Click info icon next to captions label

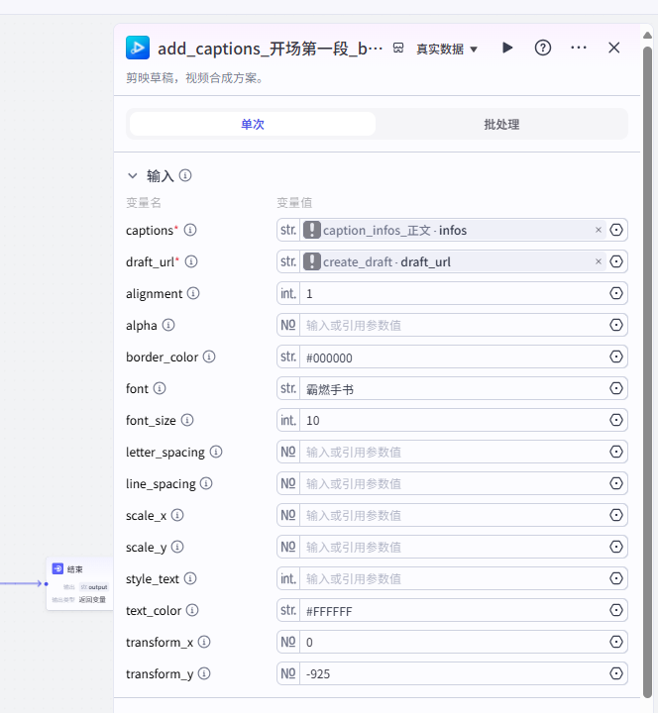coord(190,230)
